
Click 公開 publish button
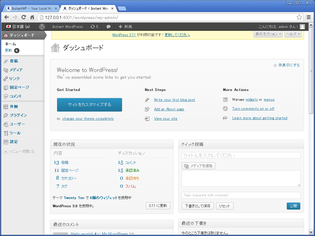(293, 206)
